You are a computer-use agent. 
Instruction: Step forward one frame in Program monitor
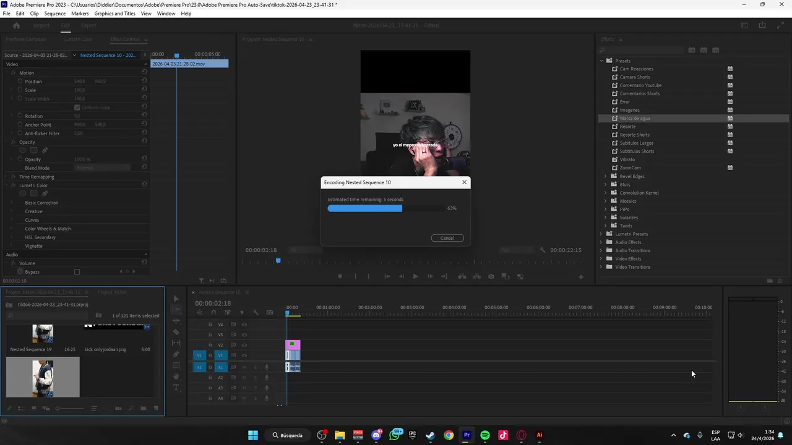coord(430,276)
